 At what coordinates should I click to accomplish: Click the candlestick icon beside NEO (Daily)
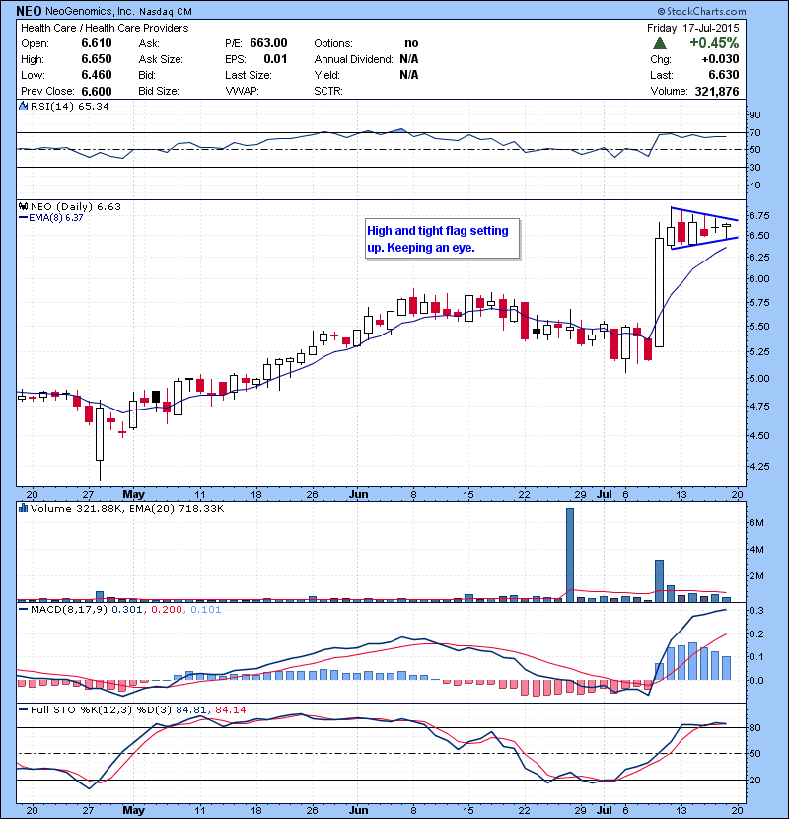pos(23,207)
